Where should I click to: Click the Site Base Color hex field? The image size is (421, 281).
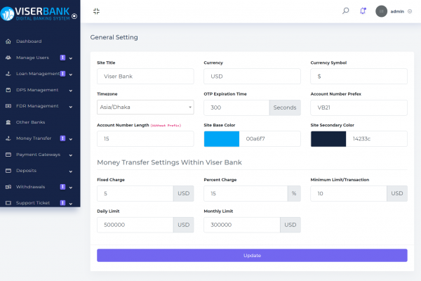tap(270, 139)
